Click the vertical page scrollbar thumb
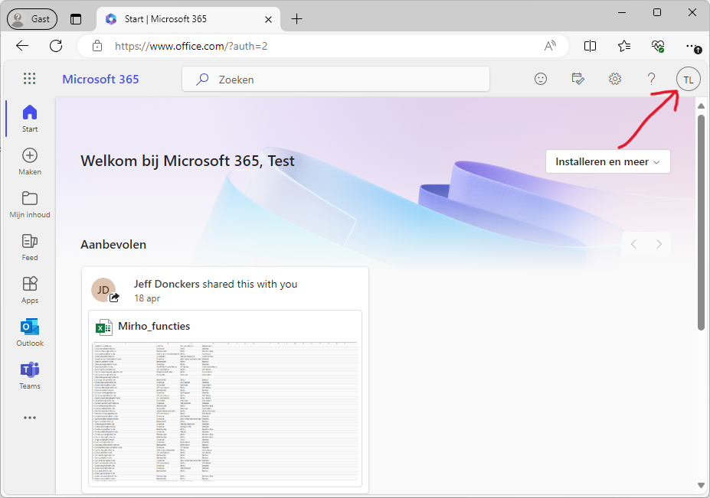This screenshot has width=710, height=498. [x=700, y=222]
